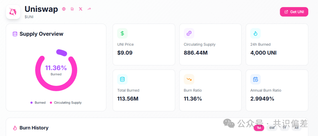318x136 pixels.
Task: Click the 24h Burned flame icon
Action: [256, 33]
